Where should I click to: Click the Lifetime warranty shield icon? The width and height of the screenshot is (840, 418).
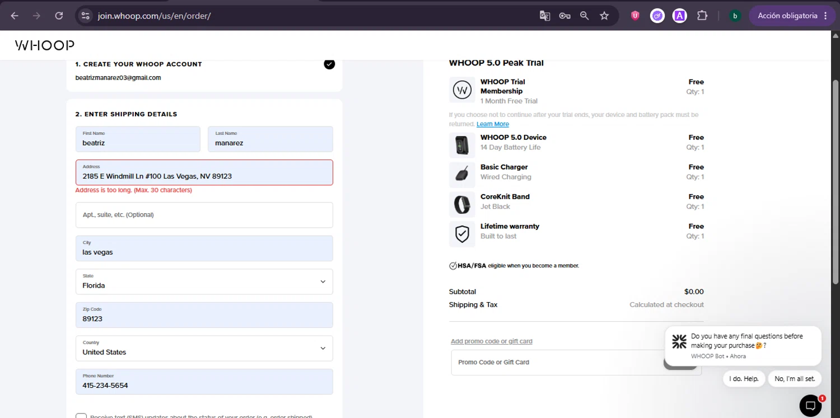tap(462, 234)
